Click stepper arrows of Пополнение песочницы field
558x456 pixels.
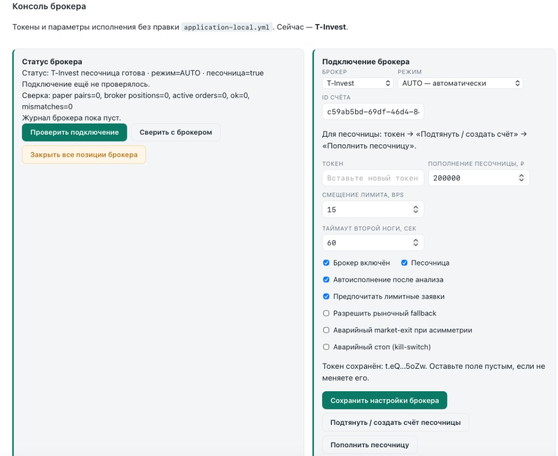pos(521,178)
